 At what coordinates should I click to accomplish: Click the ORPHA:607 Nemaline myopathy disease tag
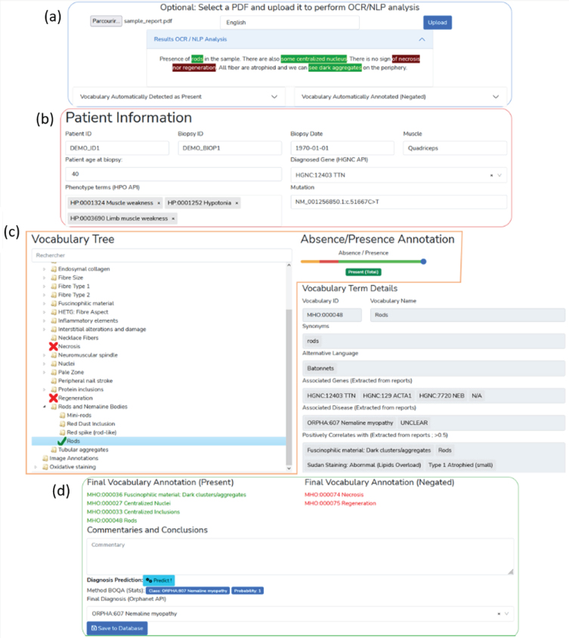[x=350, y=423]
